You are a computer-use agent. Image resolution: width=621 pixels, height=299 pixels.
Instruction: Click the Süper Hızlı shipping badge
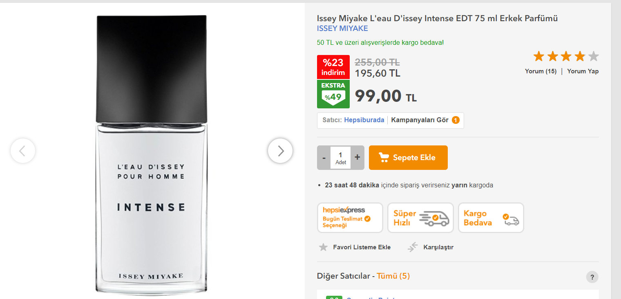(420, 218)
